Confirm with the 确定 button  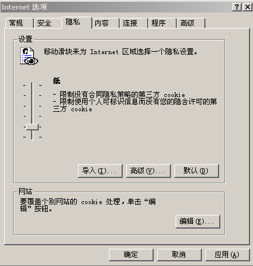pos(131,255)
